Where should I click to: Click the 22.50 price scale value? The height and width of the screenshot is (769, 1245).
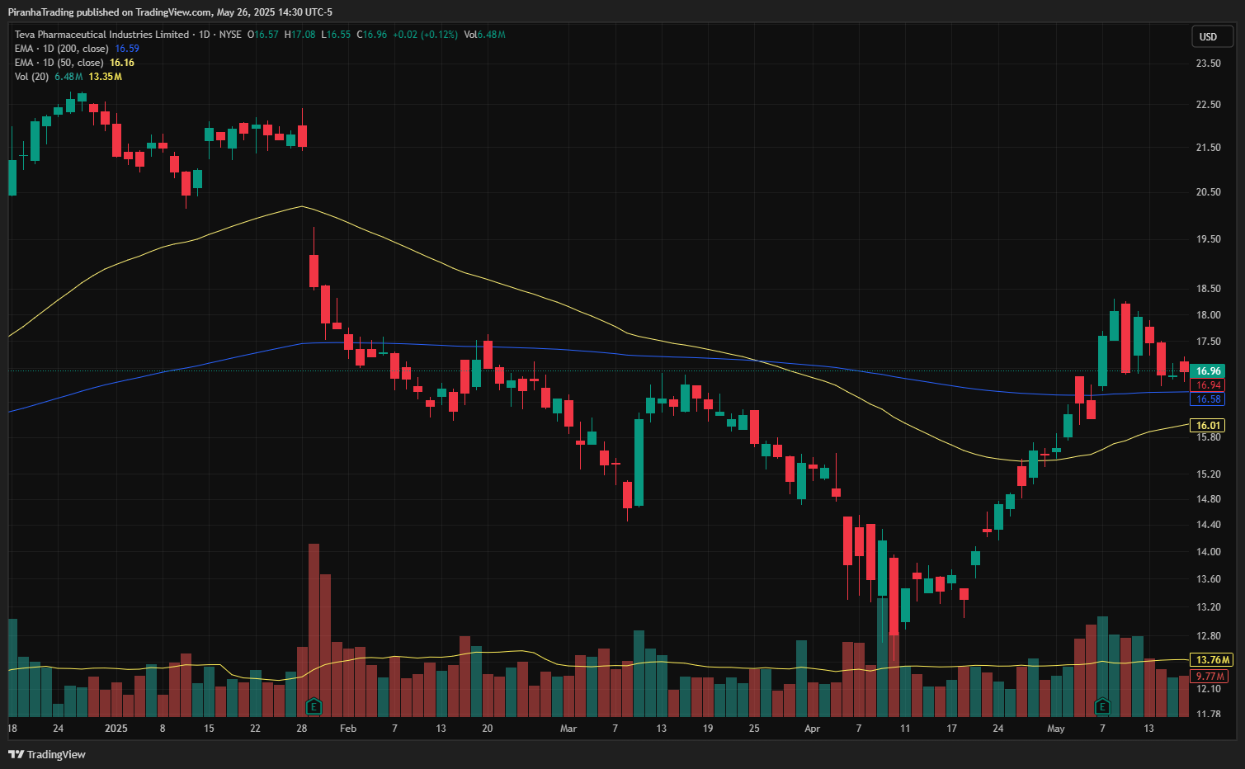coord(1208,105)
